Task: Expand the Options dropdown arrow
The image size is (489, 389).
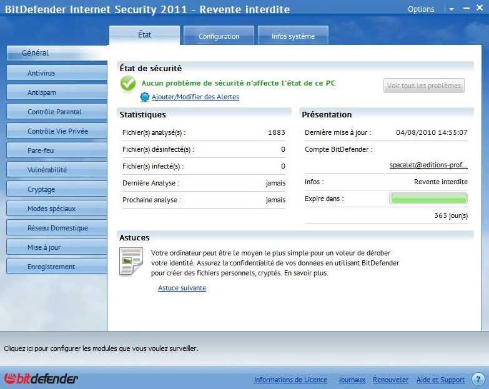Action: tap(452, 9)
